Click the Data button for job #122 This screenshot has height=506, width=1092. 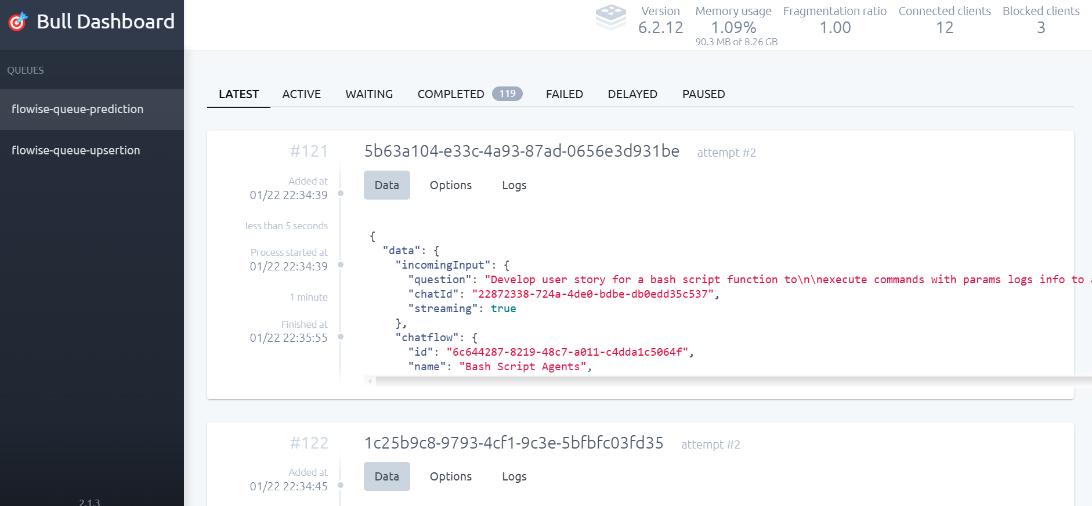[x=386, y=476]
